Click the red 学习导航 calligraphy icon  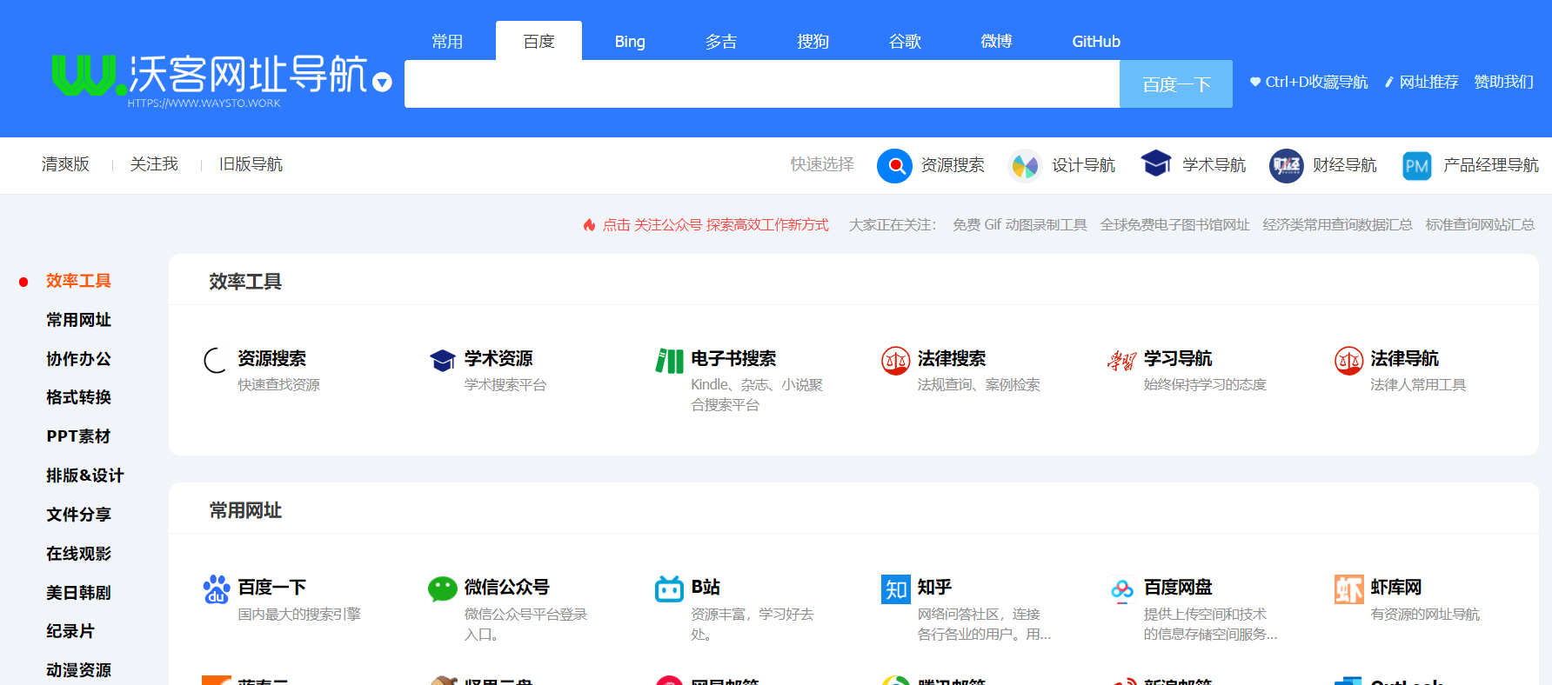coord(1122,360)
